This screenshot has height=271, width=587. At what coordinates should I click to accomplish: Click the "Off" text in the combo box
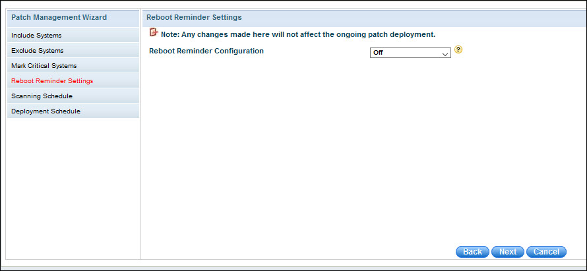tap(378, 53)
